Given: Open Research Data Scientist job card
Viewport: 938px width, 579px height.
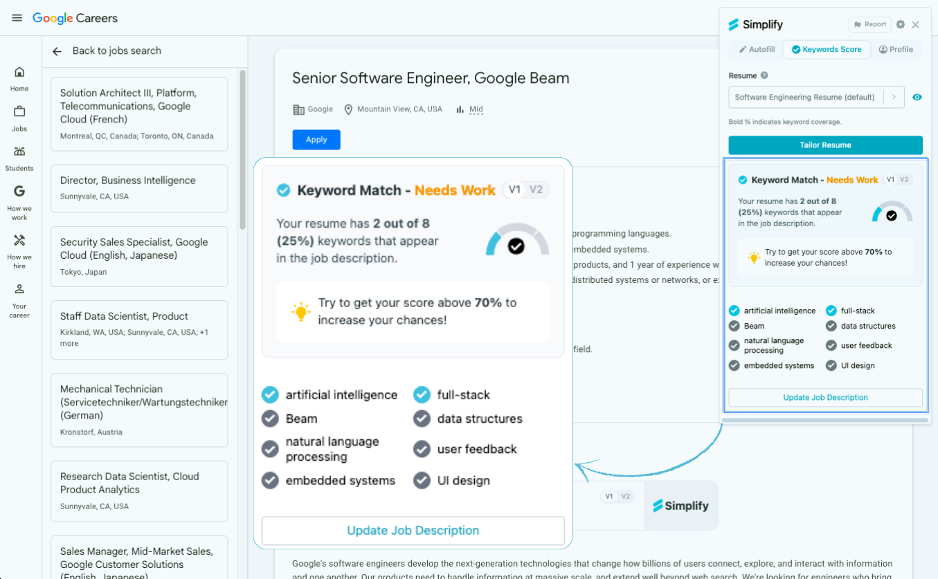Looking at the screenshot, I should coord(139,491).
